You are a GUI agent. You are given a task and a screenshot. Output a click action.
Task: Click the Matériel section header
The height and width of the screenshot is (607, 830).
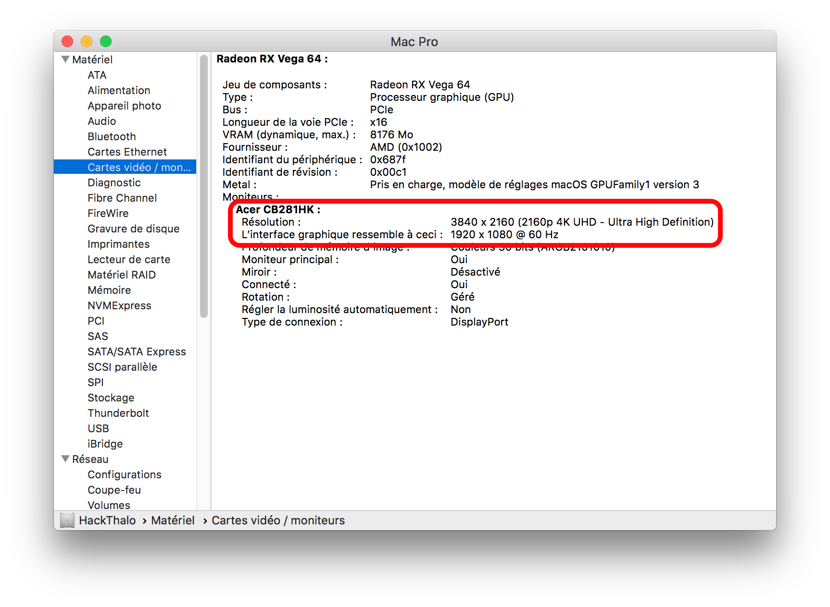(x=92, y=60)
